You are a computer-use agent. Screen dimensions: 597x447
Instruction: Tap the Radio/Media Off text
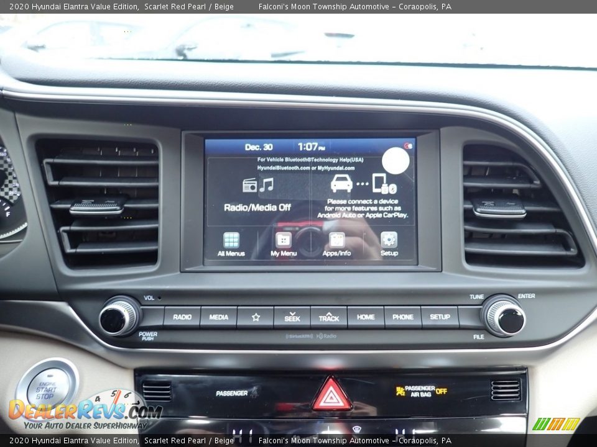257,207
